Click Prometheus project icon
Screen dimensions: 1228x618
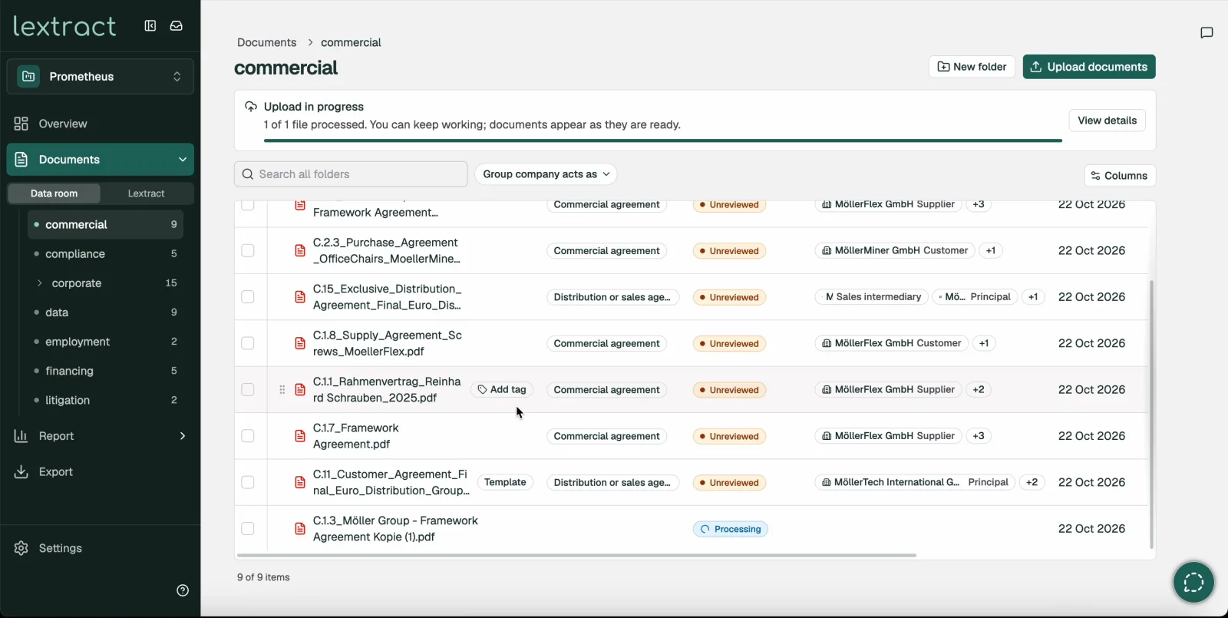28,76
